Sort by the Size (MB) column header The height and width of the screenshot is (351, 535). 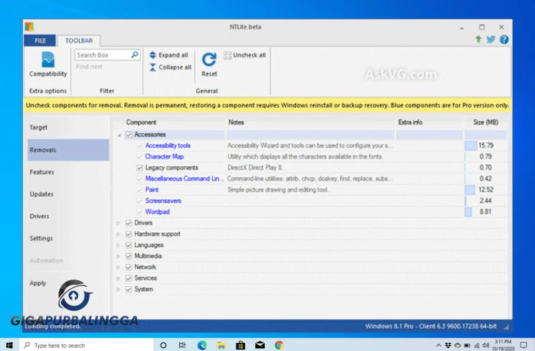click(485, 122)
